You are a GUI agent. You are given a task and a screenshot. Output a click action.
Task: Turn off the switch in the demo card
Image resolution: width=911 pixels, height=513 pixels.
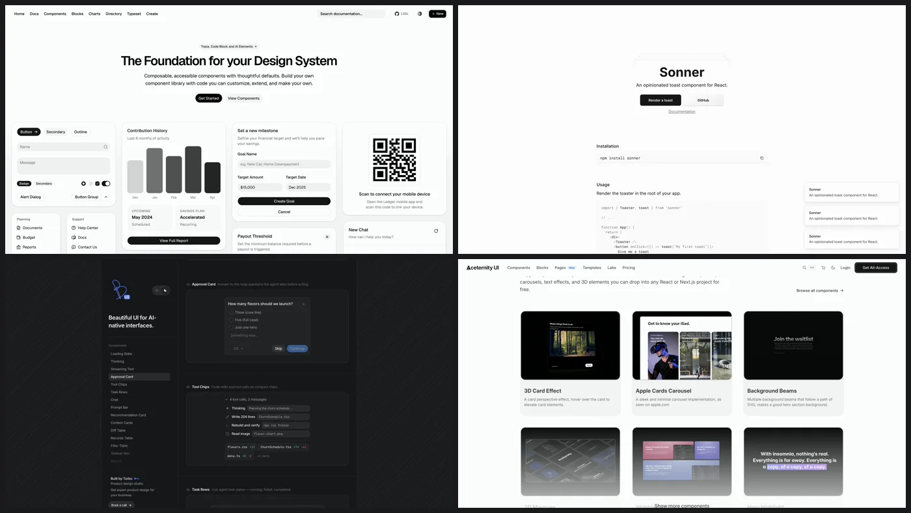[x=106, y=184]
